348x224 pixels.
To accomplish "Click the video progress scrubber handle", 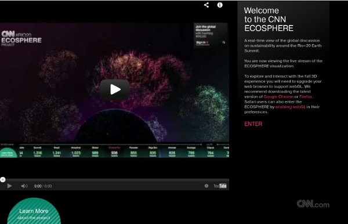I will point(3,179).
